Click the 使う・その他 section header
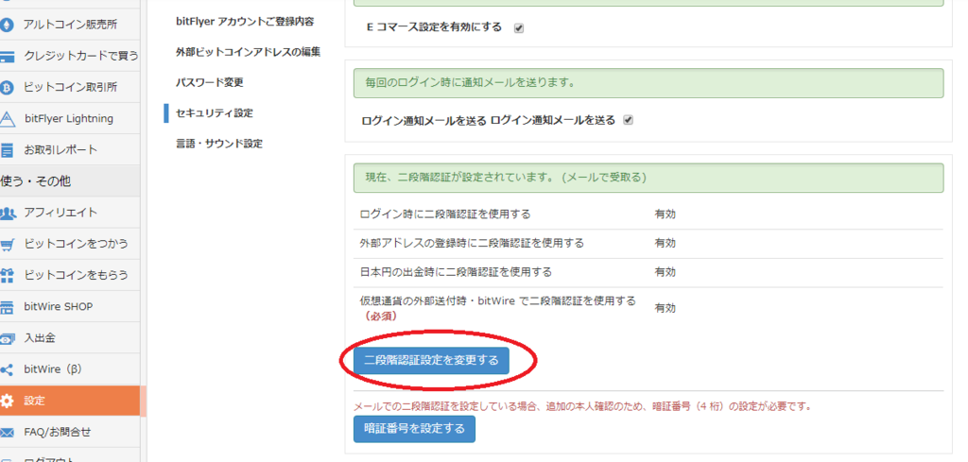This screenshot has height=462, width=968. (70, 181)
